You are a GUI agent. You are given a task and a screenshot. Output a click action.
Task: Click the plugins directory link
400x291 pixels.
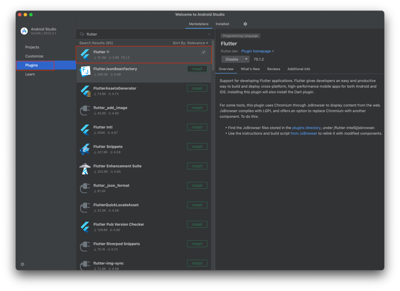[x=306, y=128]
